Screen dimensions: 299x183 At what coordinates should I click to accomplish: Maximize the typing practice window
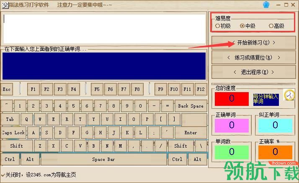(x=286, y=5)
